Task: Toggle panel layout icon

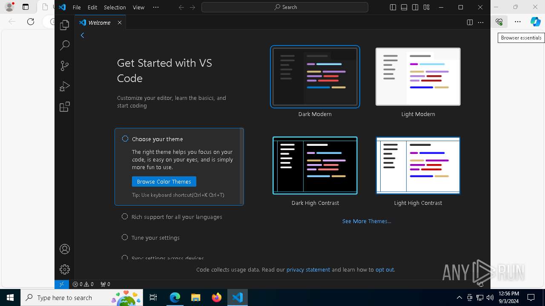Action: click(x=404, y=7)
